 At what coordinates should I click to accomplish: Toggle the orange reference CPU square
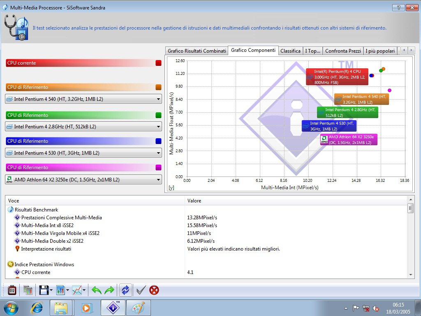click(158, 87)
